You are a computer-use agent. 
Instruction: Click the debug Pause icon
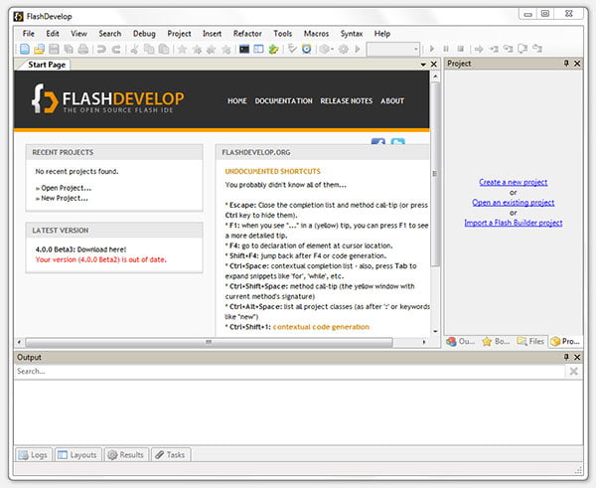pos(446,49)
